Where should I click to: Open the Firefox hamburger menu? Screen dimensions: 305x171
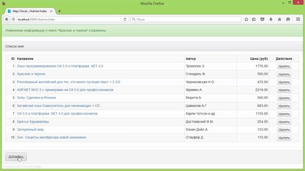click(298, 19)
